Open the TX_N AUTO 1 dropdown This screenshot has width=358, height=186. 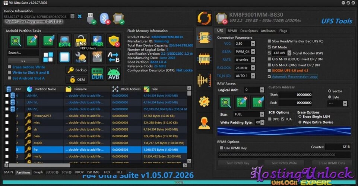pos(253,76)
